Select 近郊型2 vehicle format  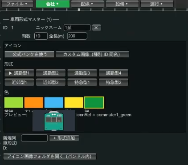click(51, 82)
